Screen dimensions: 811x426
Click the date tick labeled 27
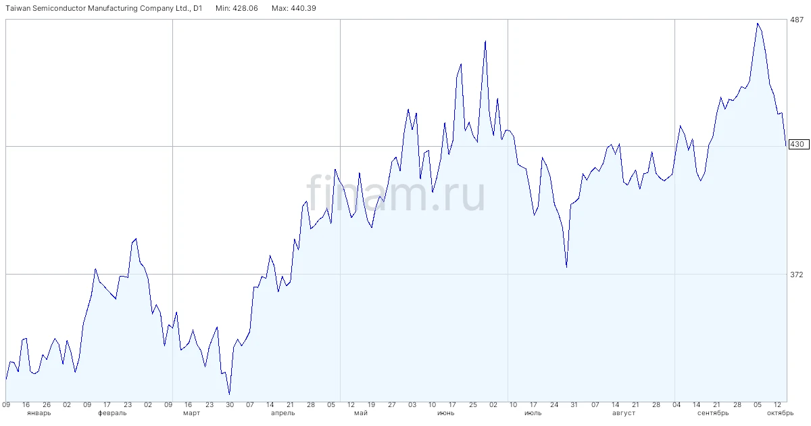391,404
